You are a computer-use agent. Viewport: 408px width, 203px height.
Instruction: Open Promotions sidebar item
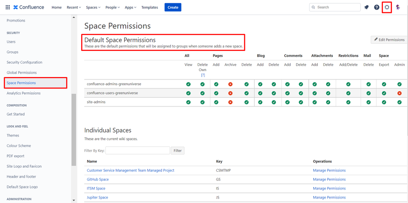click(16, 20)
